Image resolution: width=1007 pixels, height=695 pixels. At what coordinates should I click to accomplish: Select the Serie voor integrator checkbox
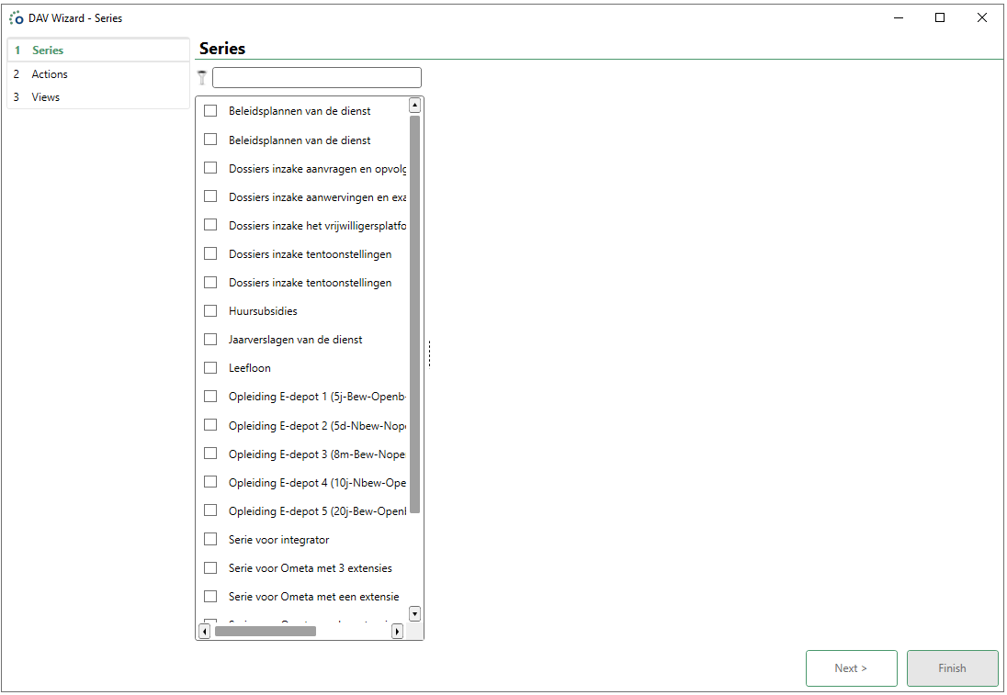point(210,540)
